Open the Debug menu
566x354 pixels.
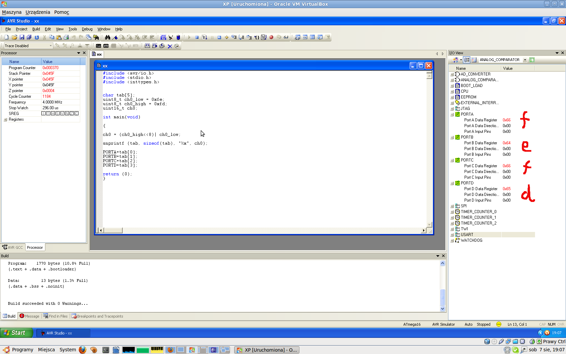[87, 29]
